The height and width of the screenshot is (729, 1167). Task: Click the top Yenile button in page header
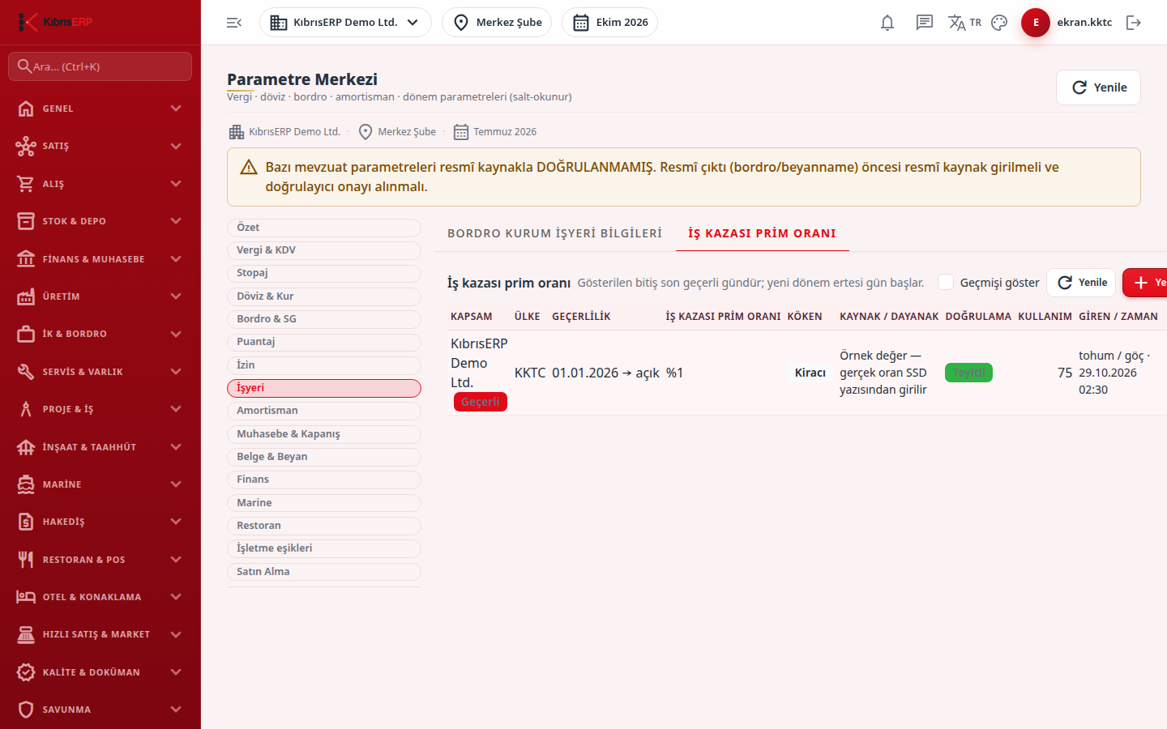(x=1098, y=87)
